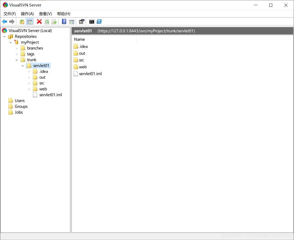Select the servlet01 tree item
Screen dimensions: 294x240
(41, 65)
